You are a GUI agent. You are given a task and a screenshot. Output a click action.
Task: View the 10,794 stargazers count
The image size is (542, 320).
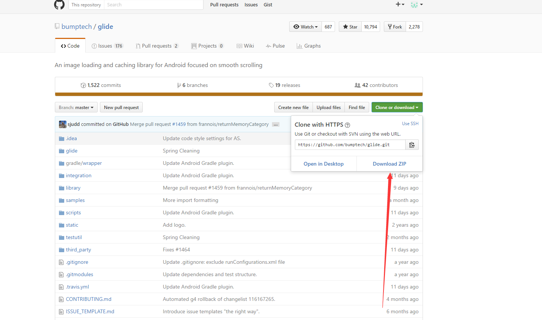[371, 27]
